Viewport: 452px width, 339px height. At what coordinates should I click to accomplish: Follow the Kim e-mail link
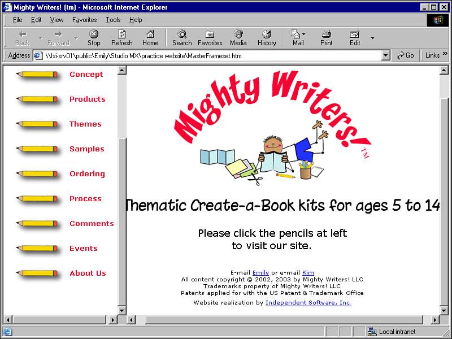pyautogui.click(x=308, y=273)
